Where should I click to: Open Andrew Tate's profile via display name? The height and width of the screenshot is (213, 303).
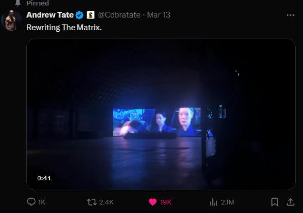49,15
